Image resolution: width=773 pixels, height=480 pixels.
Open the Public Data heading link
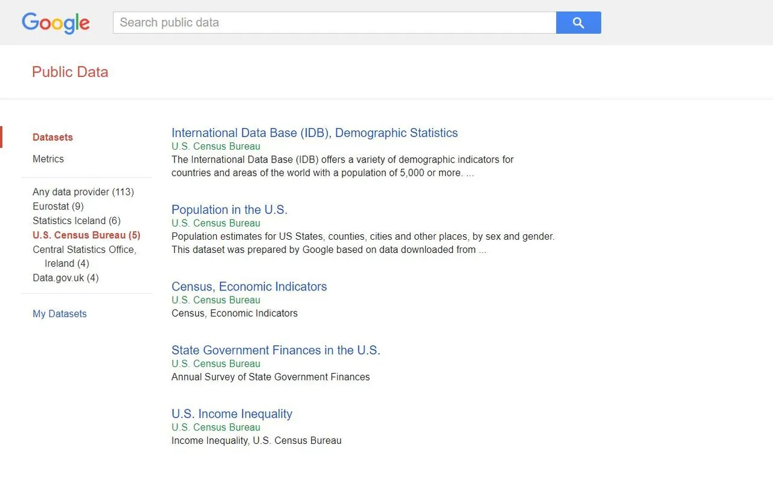(70, 72)
